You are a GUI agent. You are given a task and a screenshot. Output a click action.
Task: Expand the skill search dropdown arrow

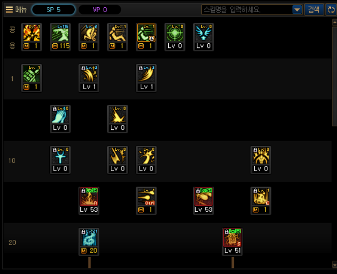tap(297, 10)
